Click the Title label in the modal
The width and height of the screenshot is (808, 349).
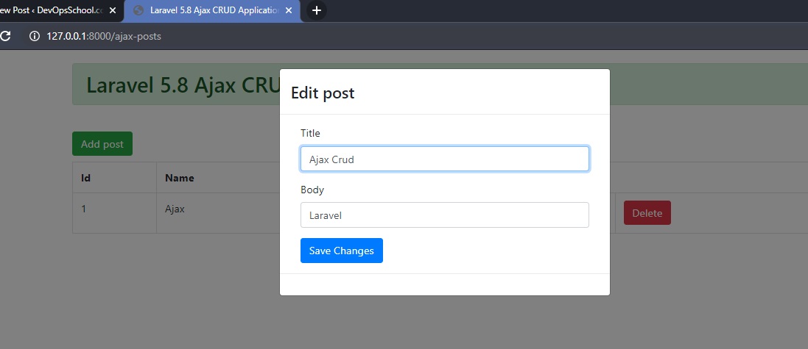point(310,133)
